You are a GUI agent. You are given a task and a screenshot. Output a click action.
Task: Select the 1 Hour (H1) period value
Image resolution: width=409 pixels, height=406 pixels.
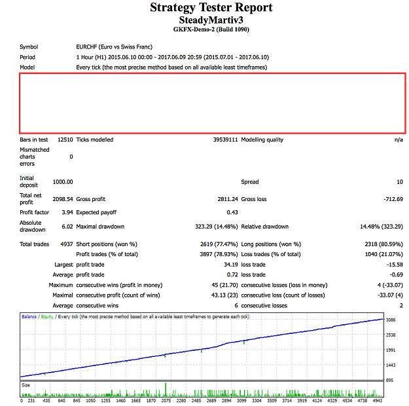pos(172,57)
